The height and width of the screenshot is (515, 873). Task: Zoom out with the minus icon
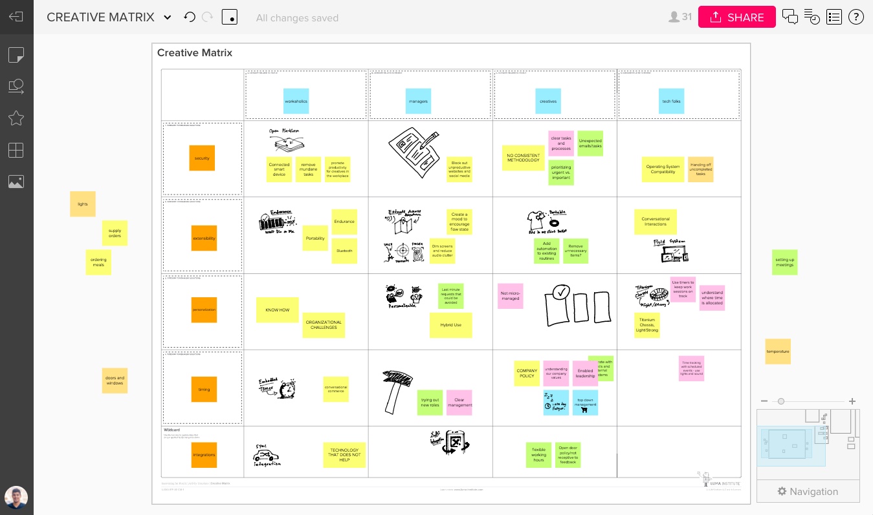(x=764, y=401)
